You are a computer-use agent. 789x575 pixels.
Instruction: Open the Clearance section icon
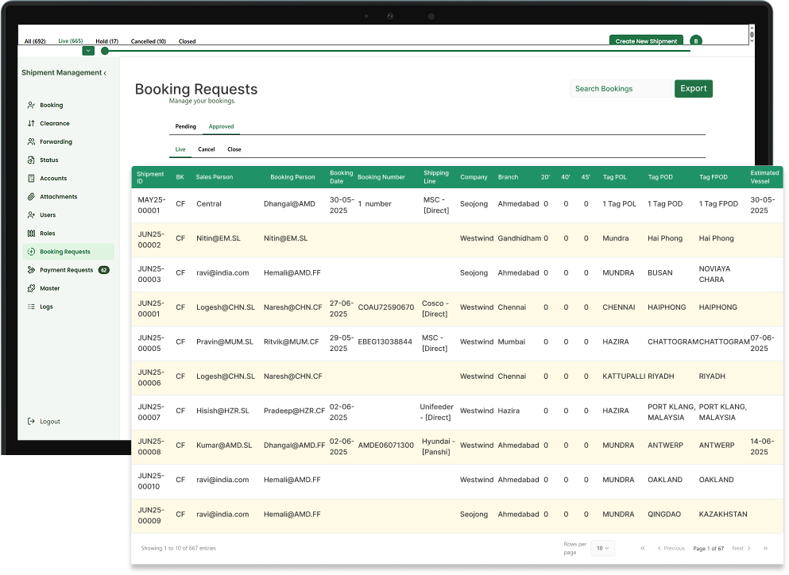[33, 123]
